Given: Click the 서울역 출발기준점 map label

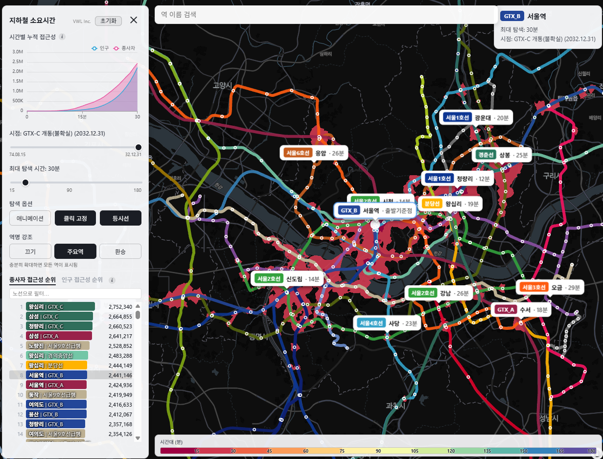Looking at the screenshot, I should coord(375,210).
